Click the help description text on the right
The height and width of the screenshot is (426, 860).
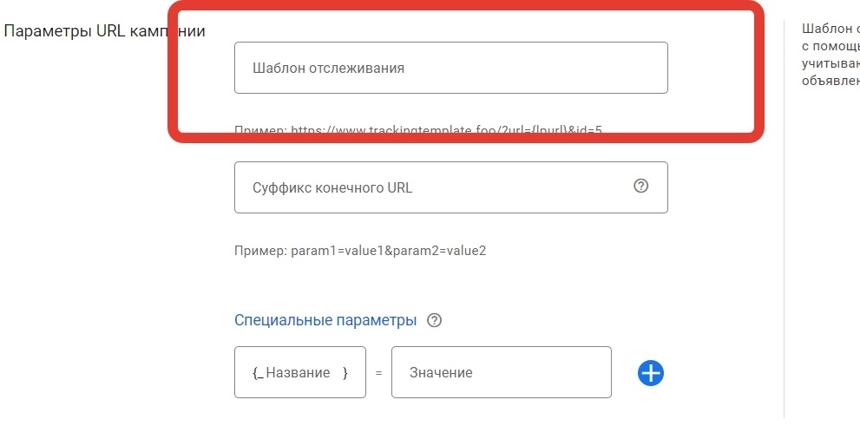tap(830, 54)
